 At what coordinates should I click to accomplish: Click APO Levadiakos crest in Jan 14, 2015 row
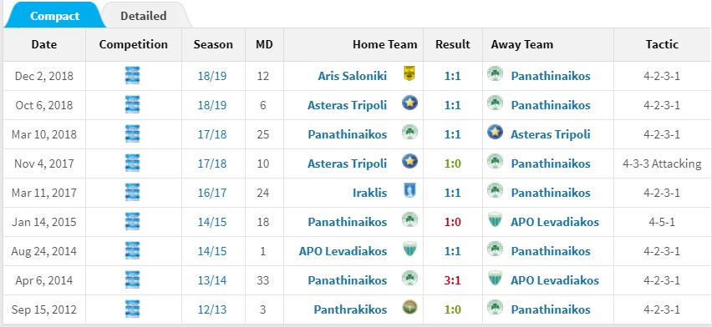coord(495,220)
